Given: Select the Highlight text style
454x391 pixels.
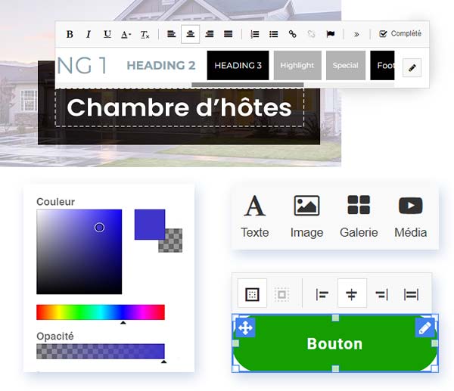Looking at the screenshot, I should [297, 66].
